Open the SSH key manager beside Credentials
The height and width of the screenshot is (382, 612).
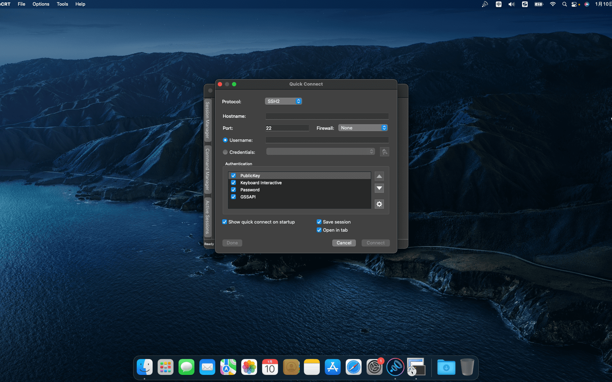[x=384, y=152]
